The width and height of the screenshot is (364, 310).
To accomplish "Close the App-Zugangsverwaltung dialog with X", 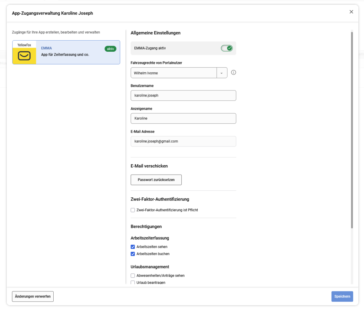I will (x=351, y=12).
